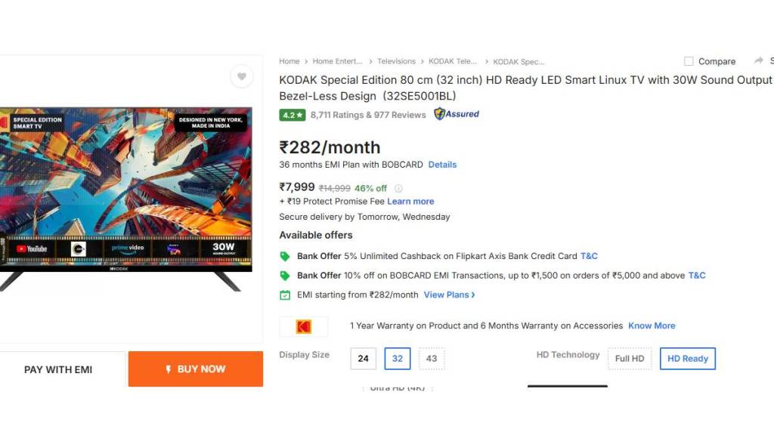This screenshot has height=435, width=774.
Task: Open Know More about warranty
Action: pos(652,326)
